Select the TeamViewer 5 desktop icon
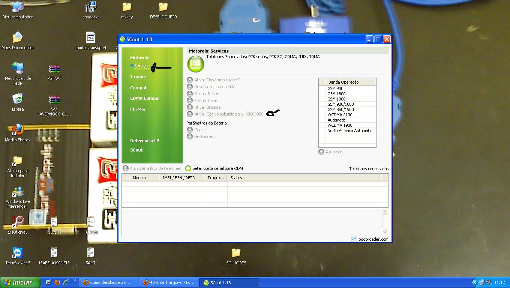The width and height of the screenshot is (510, 288). (x=18, y=253)
